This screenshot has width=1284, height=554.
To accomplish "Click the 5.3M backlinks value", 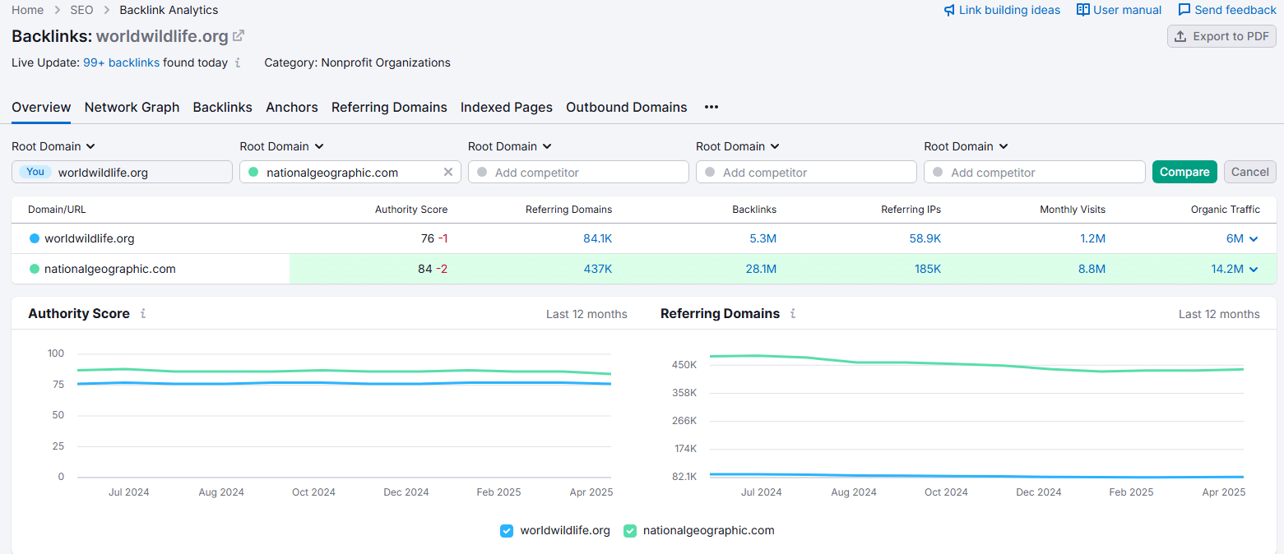I will [x=763, y=239].
